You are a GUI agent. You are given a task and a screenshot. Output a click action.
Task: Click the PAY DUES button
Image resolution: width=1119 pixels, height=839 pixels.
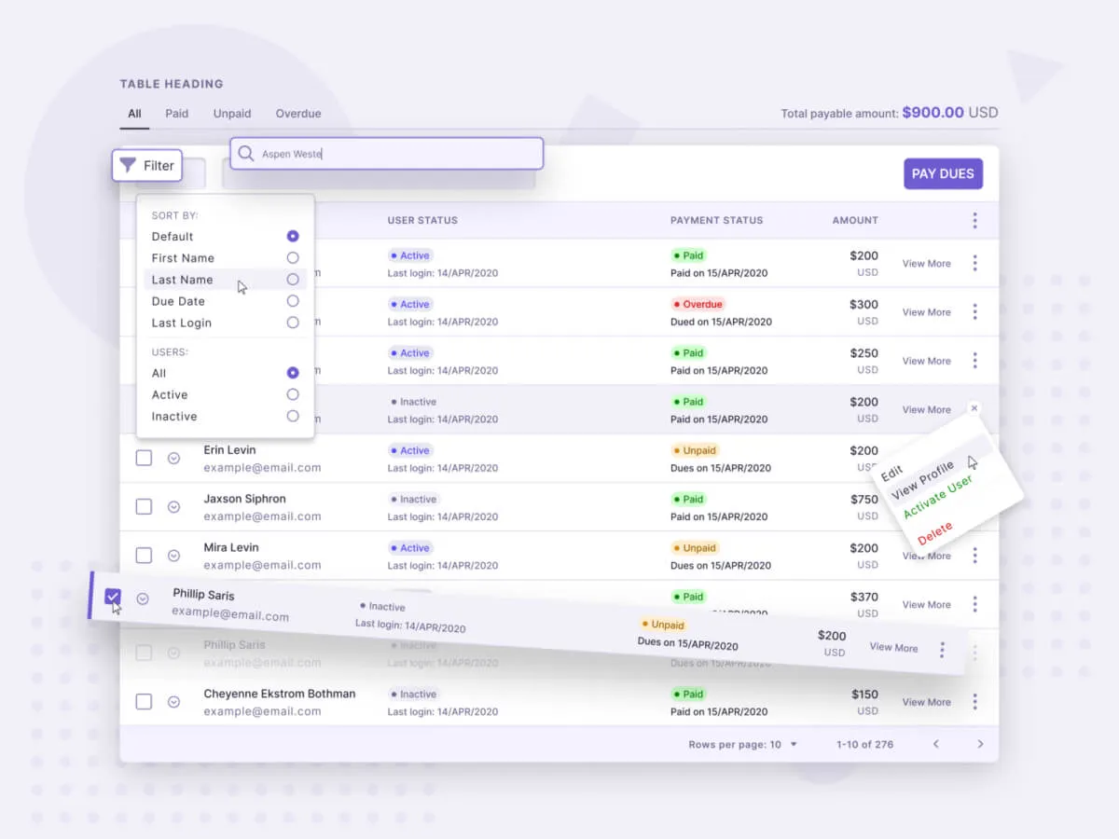[x=943, y=173]
